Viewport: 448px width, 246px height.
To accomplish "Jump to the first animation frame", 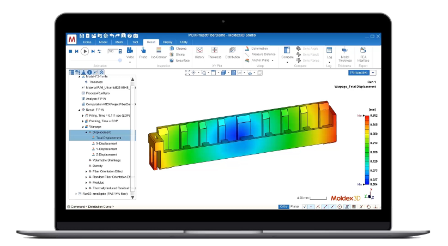I will pyautogui.click(x=76, y=51).
